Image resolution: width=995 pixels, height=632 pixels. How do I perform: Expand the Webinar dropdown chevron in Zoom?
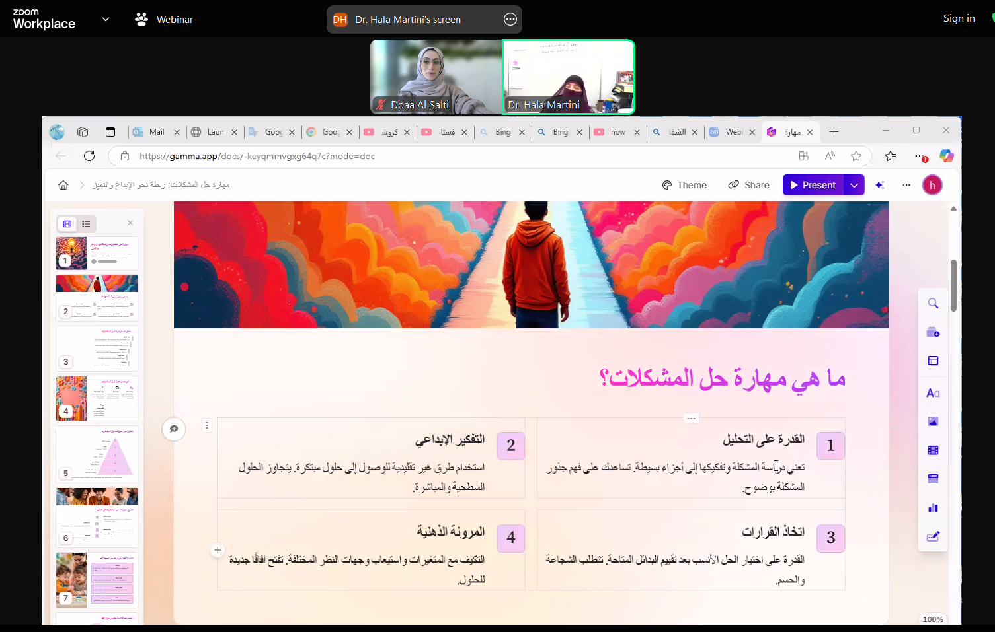pyautogui.click(x=106, y=20)
